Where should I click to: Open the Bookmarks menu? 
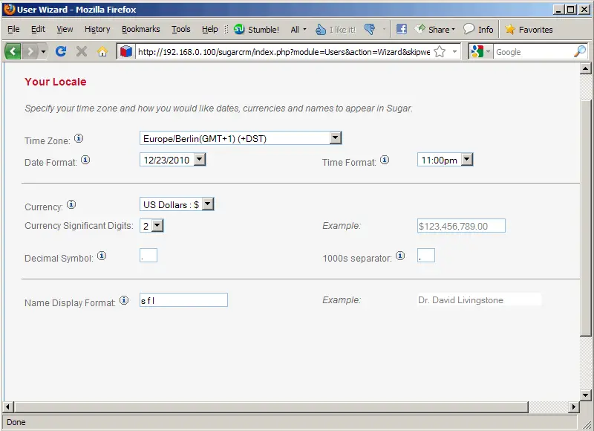click(x=140, y=29)
